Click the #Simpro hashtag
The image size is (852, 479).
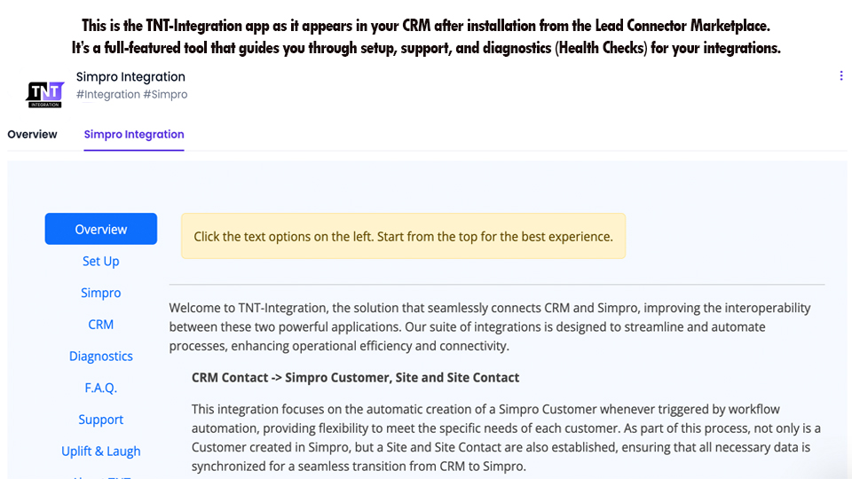(x=165, y=94)
